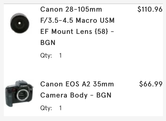Click the word Macro in the lens title
Image resolution: width=166 pixels, height=121 pixels.
87,21
